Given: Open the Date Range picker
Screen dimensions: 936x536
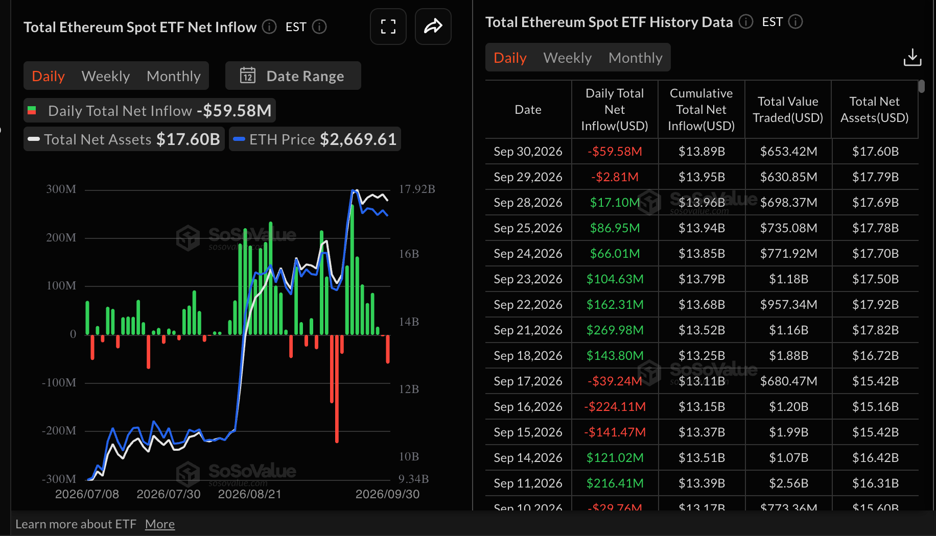Looking at the screenshot, I should pos(293,76).
